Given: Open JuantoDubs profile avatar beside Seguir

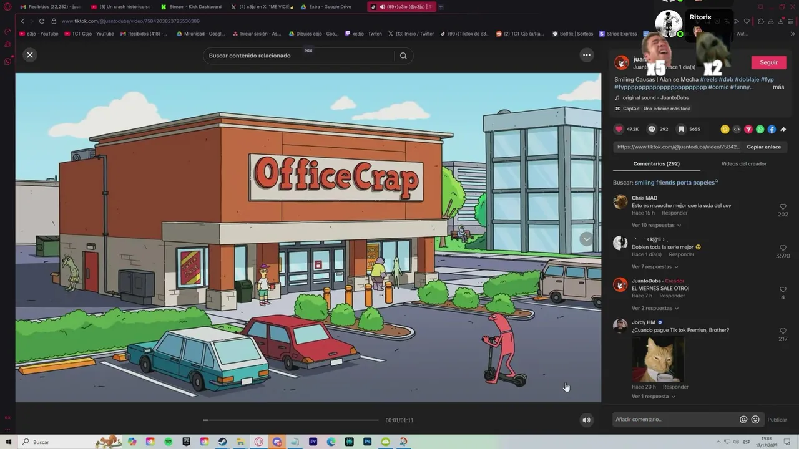Looking at the screenshot, I should pos(621,62).
